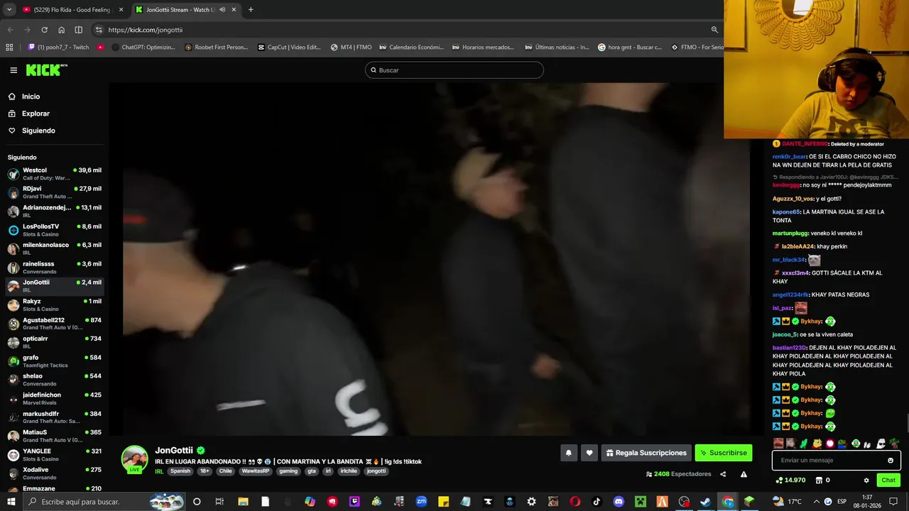This screenshot has height=511, width=909.
Task: Click the green Suscribirse button
Action: click(x=723, y=453)
